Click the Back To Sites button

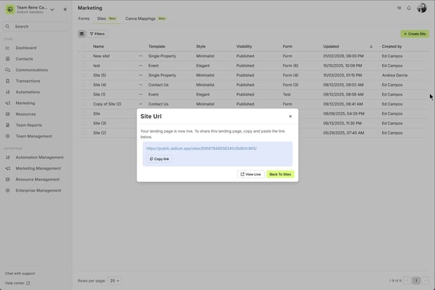point(280,174)
